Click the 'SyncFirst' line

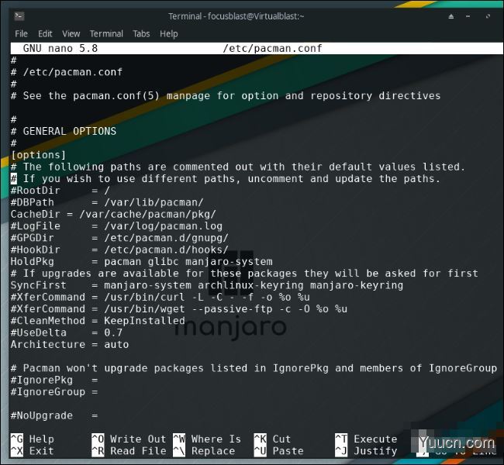(x=207, y=285)
